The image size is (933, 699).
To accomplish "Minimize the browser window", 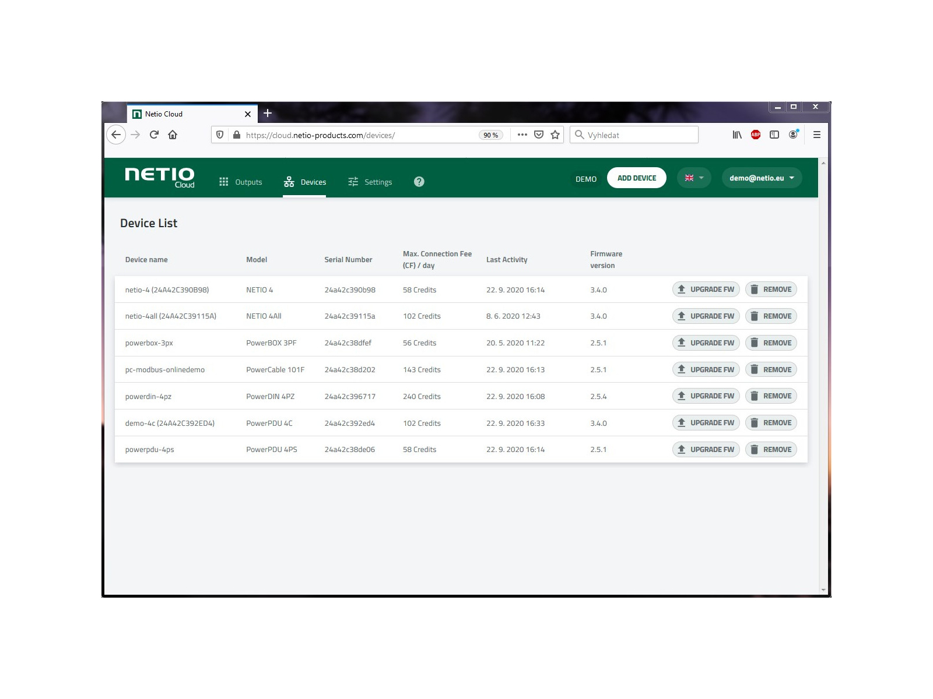I will (x=777, y=107).
